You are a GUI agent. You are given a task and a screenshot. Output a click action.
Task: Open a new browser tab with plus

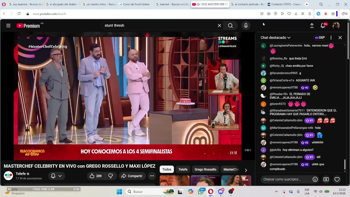(307, 4)
